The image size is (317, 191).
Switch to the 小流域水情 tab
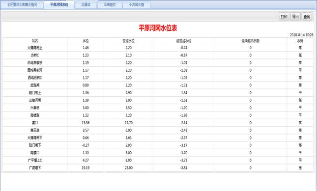click(137, 4)
